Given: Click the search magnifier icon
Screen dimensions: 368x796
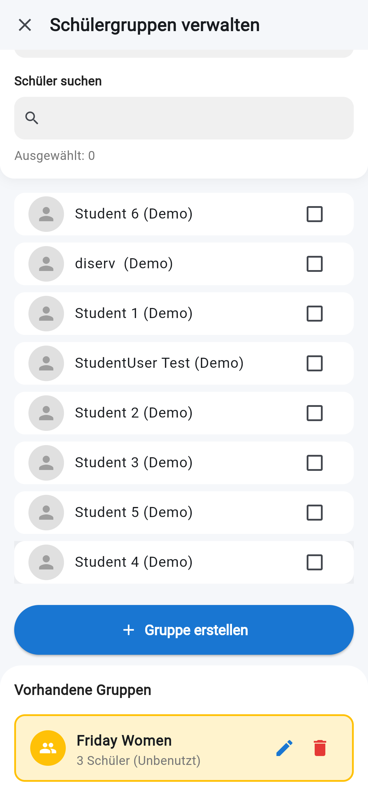Looking at the screenshot, I should coord(32,118).
